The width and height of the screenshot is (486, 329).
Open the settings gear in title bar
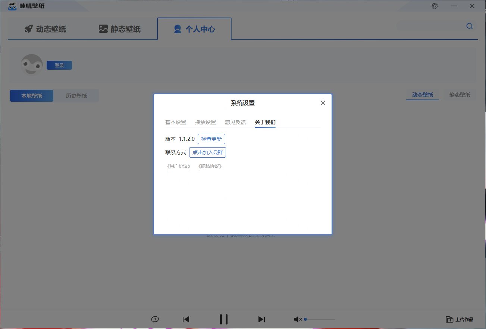435,6
